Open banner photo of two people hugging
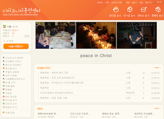The width and height of the screenshot is (164, 119). click(137, 35)
